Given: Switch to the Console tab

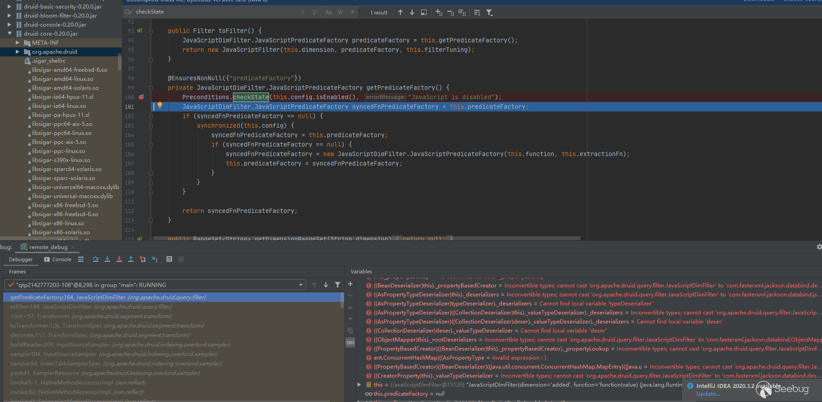Looking at the screenshot, I should click(58, 259).
